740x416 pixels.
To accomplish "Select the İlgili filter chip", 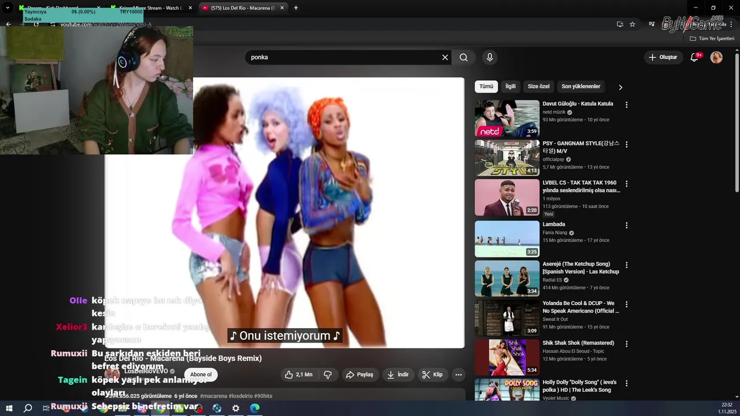I will click(x=510, y=87).
